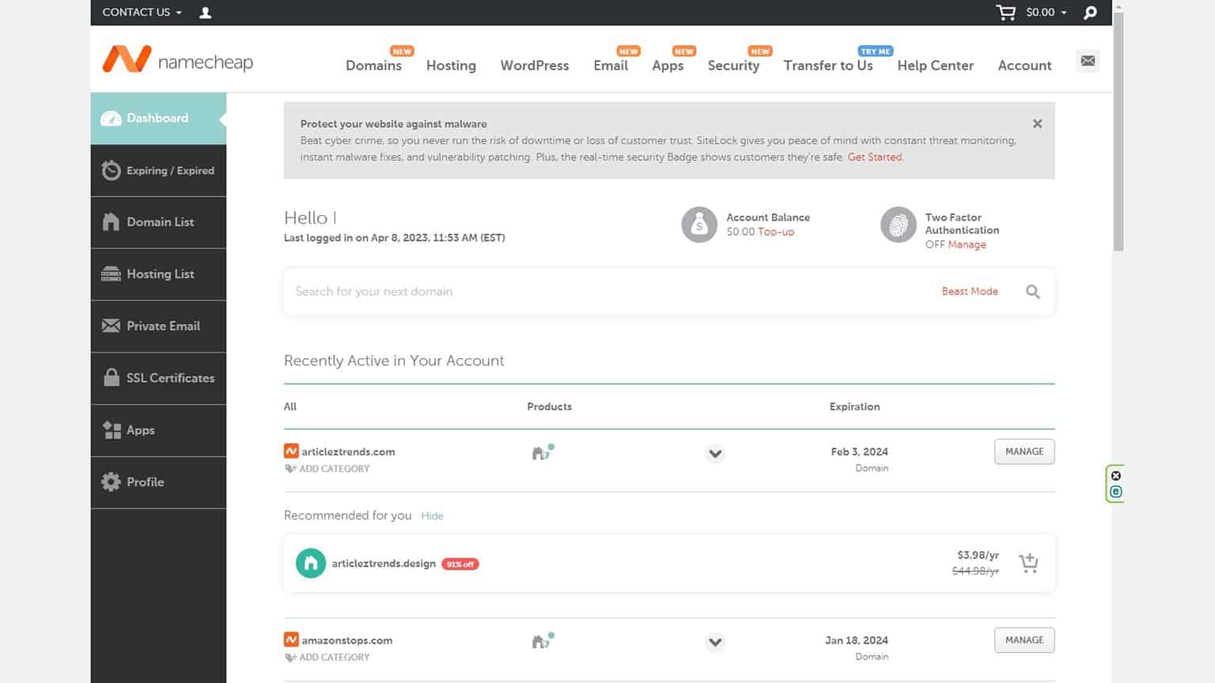Expand the articleztrends.com row chevron
The width and height of the screenshot is (1215, 683).
715,453
